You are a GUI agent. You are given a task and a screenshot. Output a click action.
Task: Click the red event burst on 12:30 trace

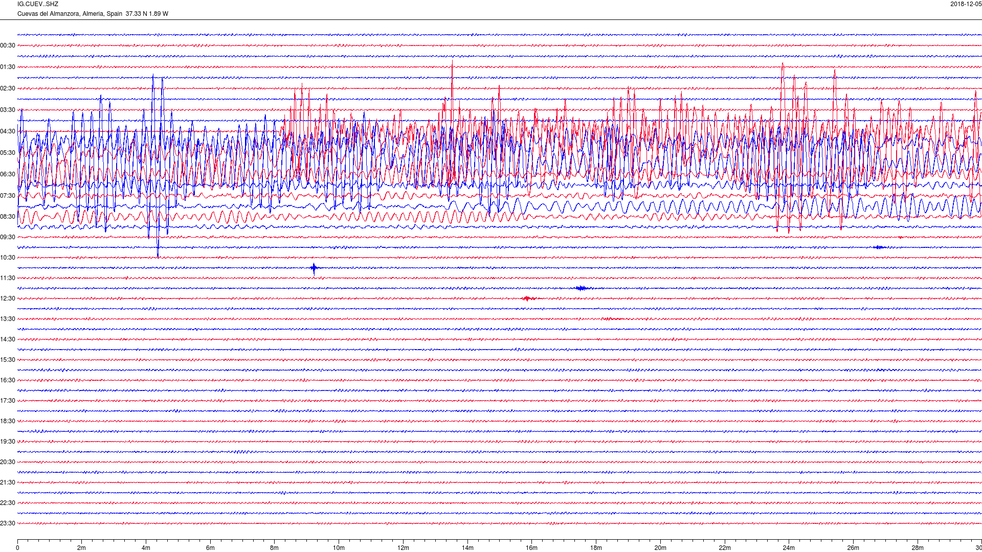point(528,298)
